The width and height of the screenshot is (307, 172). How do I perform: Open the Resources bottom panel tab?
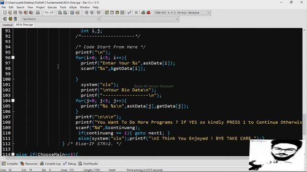(29, 163)
